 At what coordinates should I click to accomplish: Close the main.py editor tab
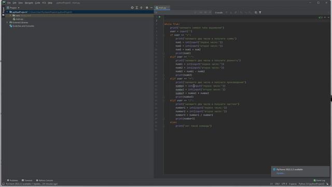[x=168, y=8]
